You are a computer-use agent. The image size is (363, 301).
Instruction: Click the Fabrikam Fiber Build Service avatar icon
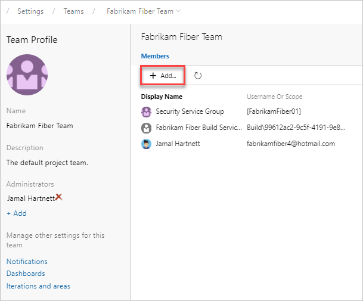tap(146, 128)
